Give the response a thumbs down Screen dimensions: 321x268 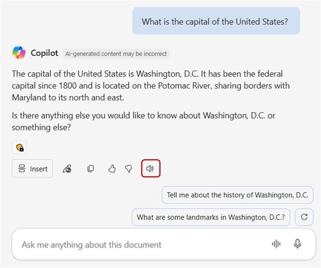point(128,169)
